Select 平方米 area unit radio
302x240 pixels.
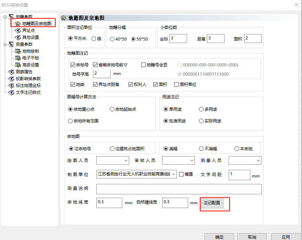click(x=70, y=39)
